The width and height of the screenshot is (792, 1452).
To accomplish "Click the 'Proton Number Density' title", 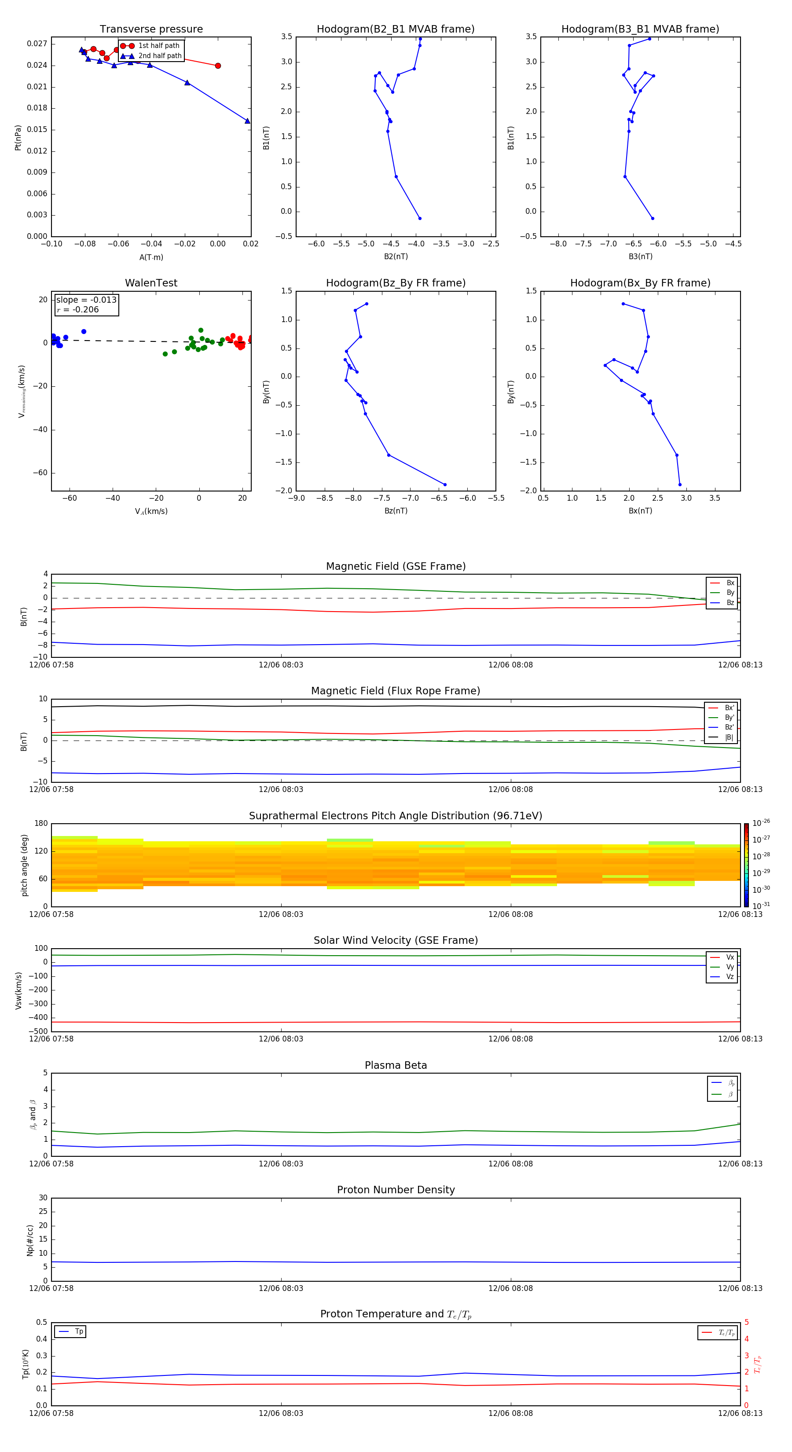I will tap(396, 1190).
